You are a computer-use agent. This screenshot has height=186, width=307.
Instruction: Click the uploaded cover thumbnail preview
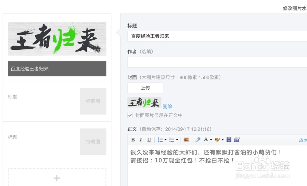144,103
